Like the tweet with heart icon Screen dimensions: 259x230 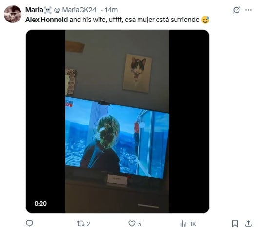pos(132,223)
